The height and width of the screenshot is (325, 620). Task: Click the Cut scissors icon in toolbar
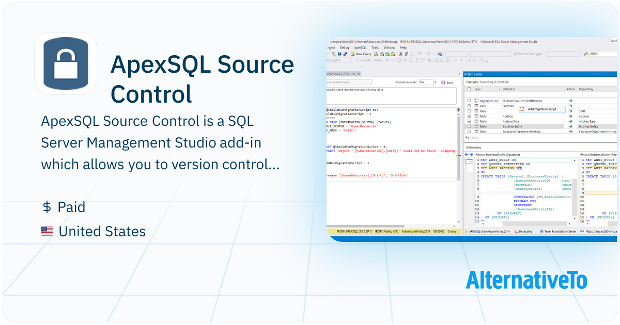point(400,54)
